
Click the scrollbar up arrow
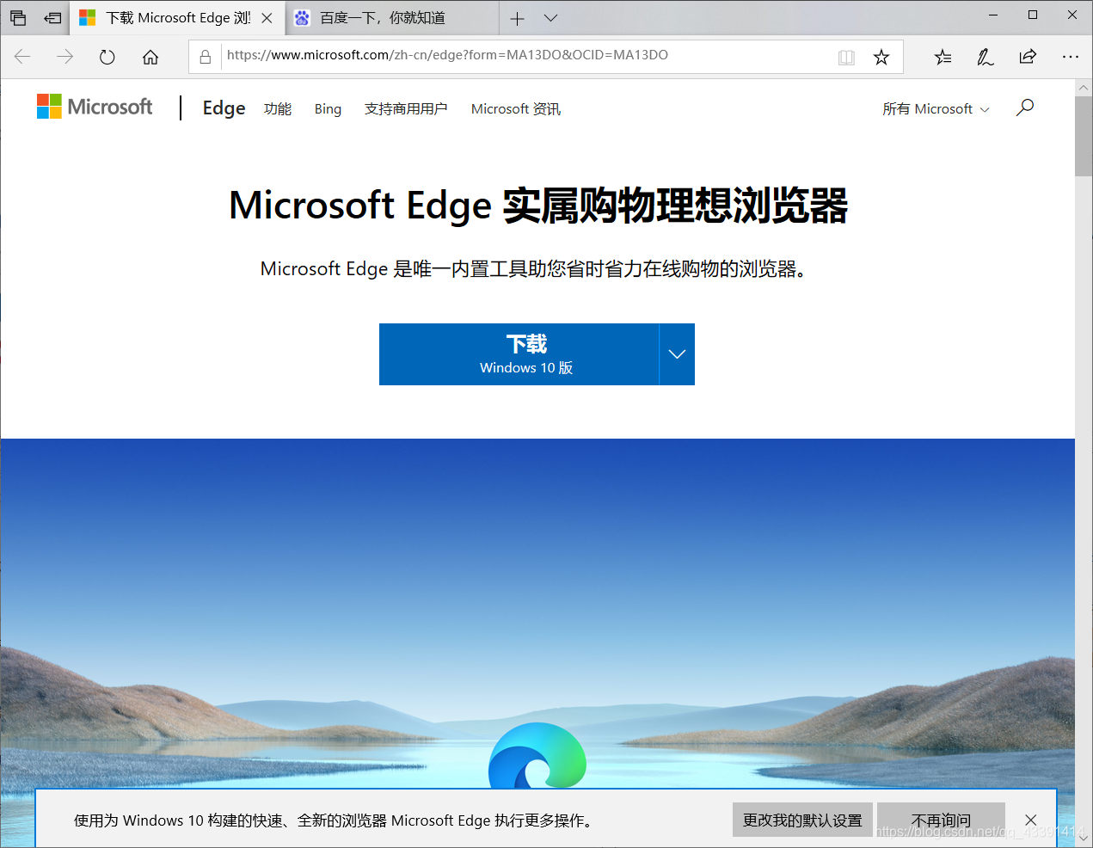point(1084,88)
